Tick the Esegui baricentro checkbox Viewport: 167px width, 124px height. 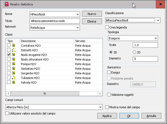point(109,72)
